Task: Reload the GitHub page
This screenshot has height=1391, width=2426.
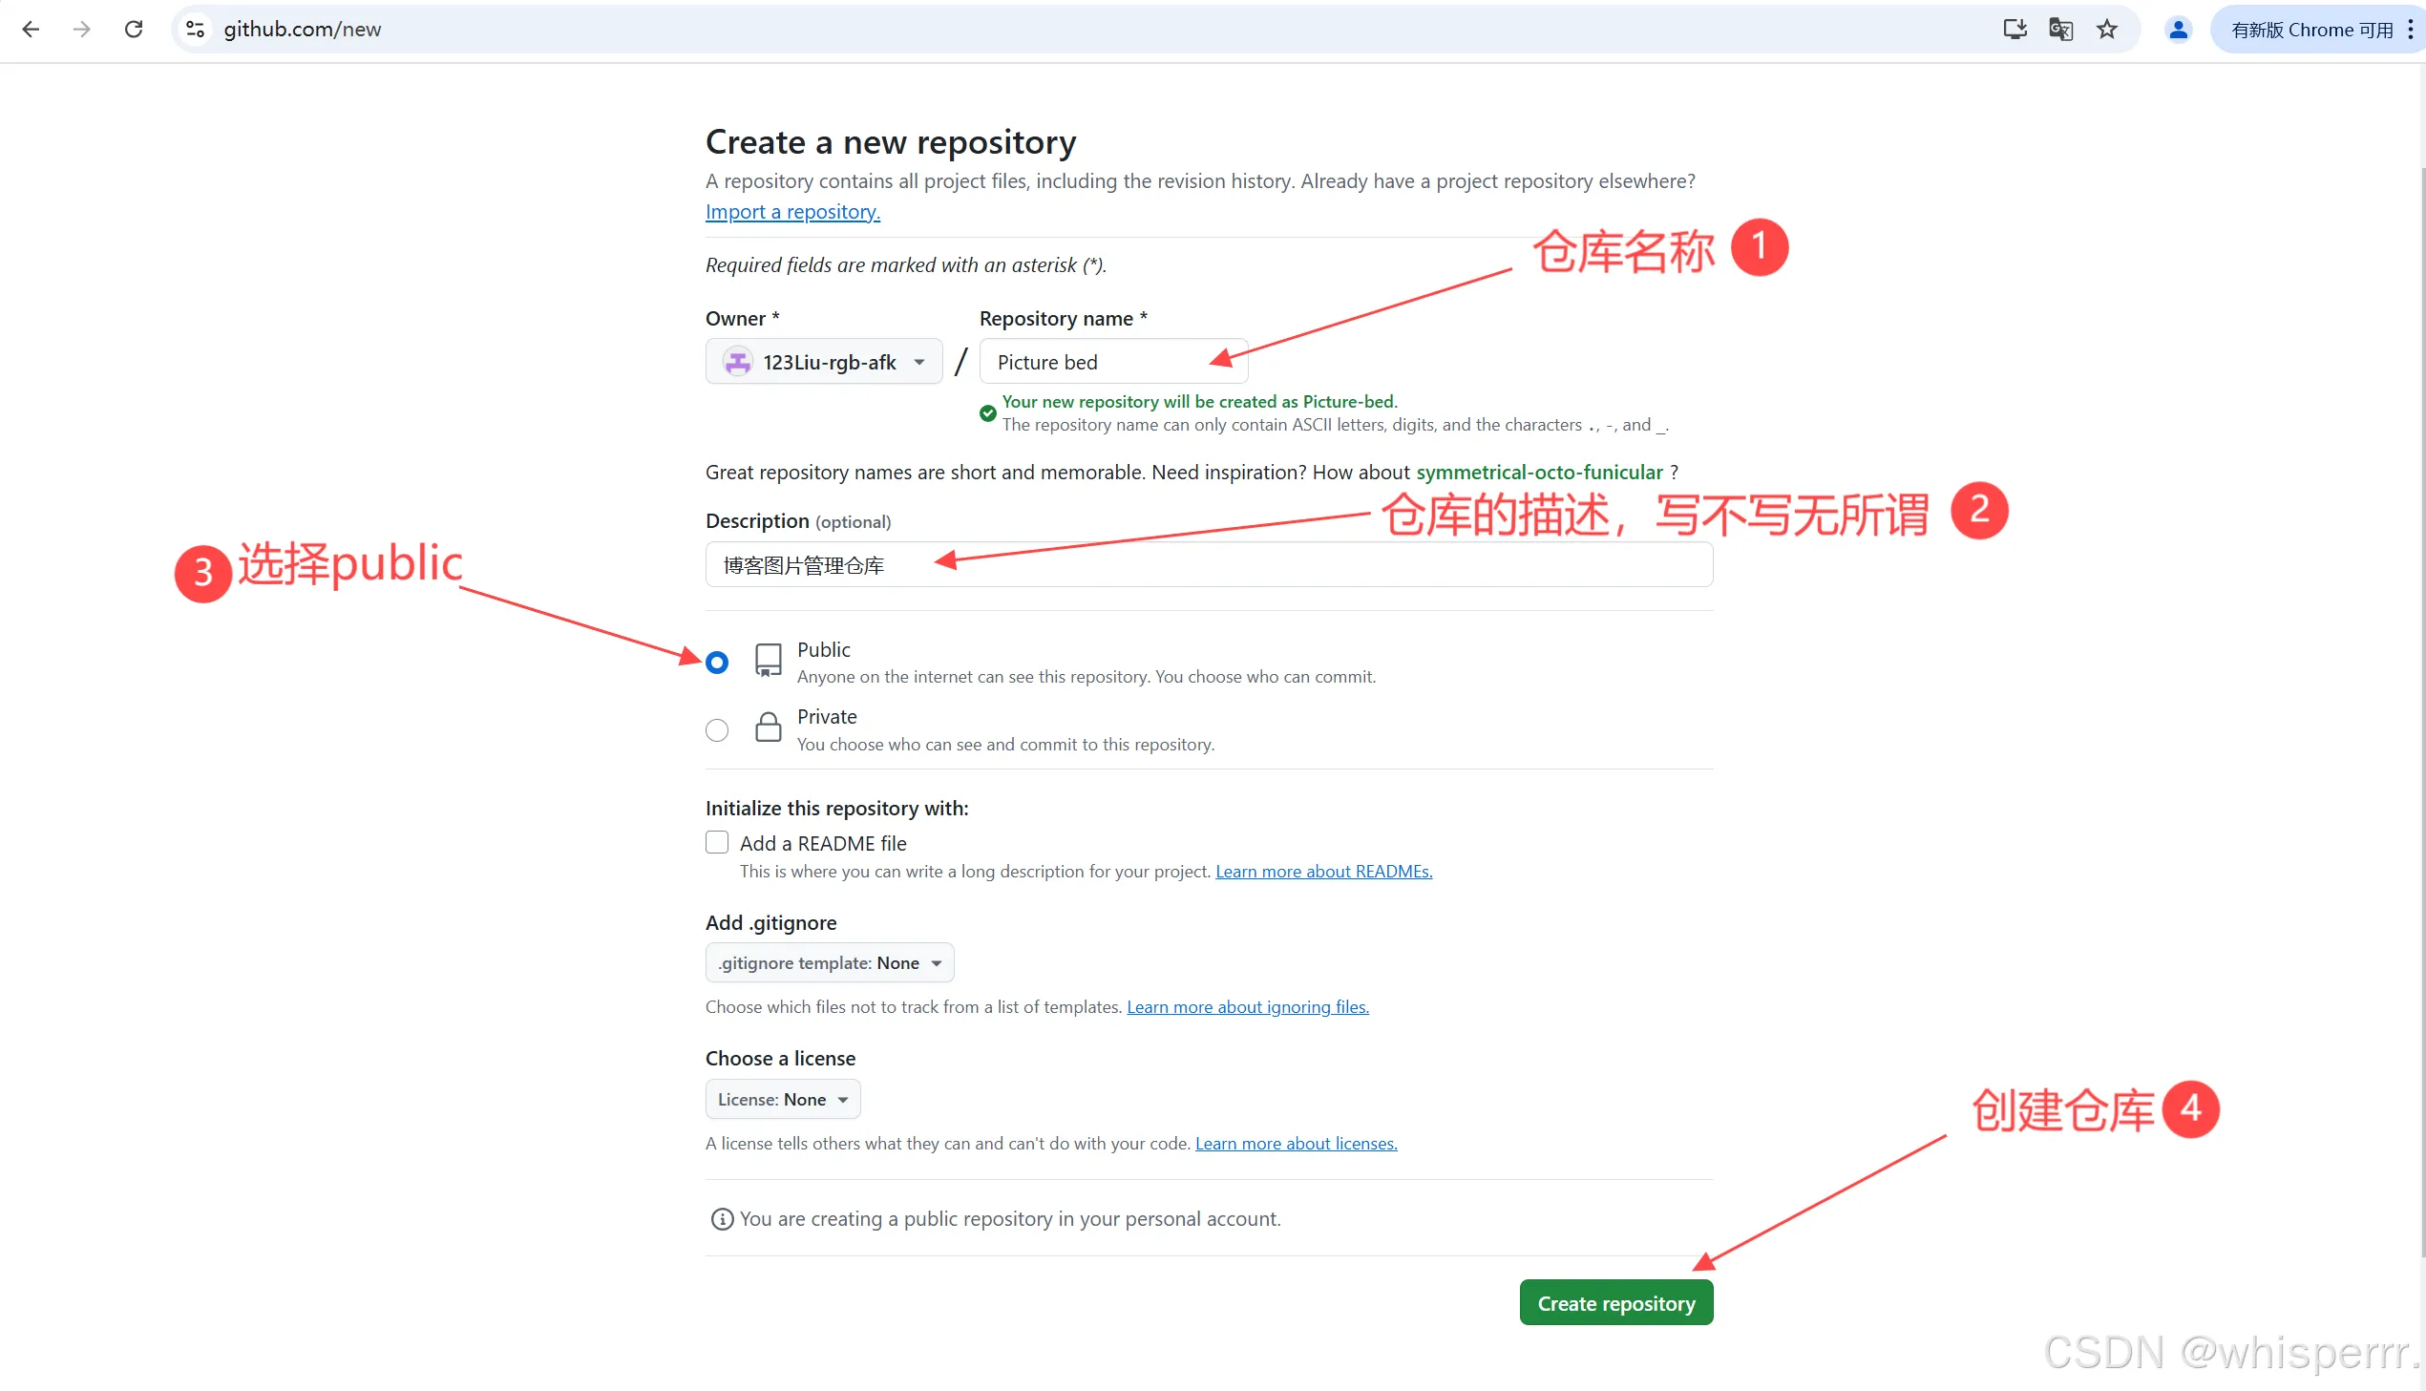Action: point(134,30)
